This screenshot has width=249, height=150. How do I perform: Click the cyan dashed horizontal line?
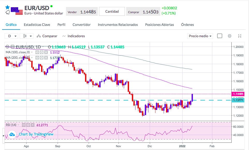pyautogui.click(x=117, y=100)
